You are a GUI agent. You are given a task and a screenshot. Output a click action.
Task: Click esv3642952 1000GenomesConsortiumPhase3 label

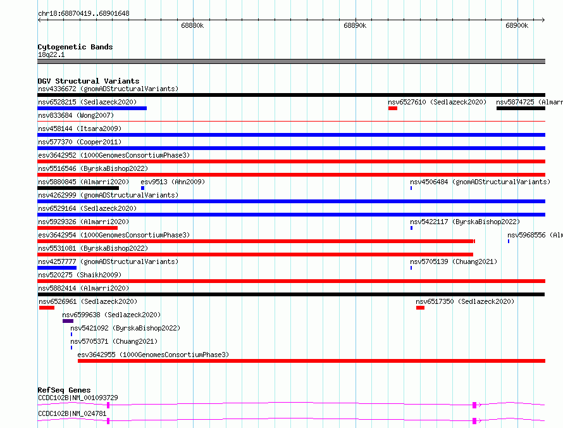[114, 155]
